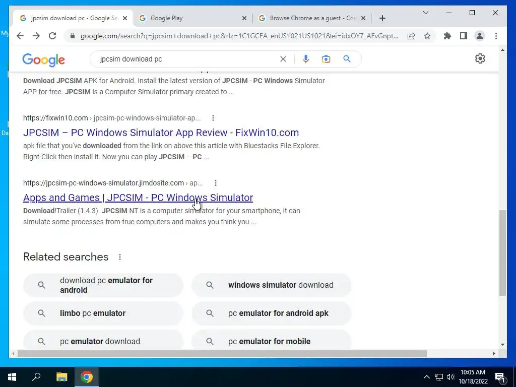The height and width of the screenshot is (387, 516).
Task: Open a new tab with plus button
Action: coord(382,18)
